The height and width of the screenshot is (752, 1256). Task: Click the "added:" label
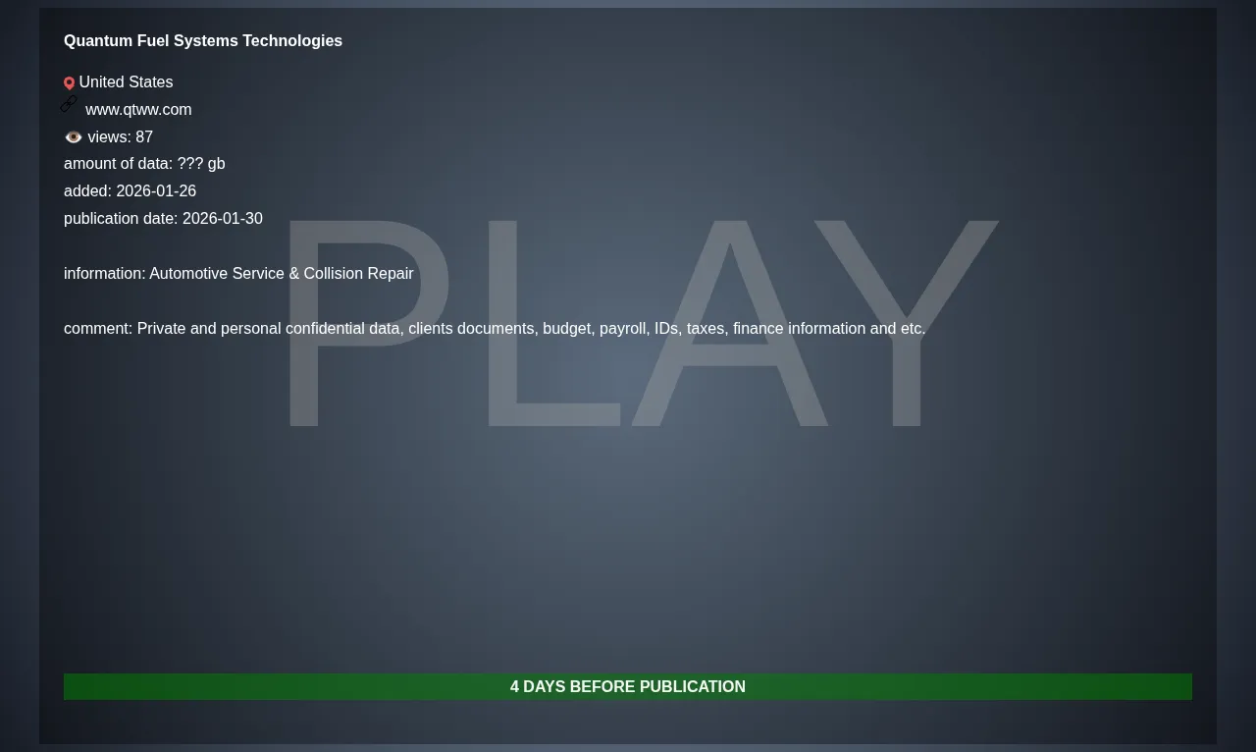87,191
